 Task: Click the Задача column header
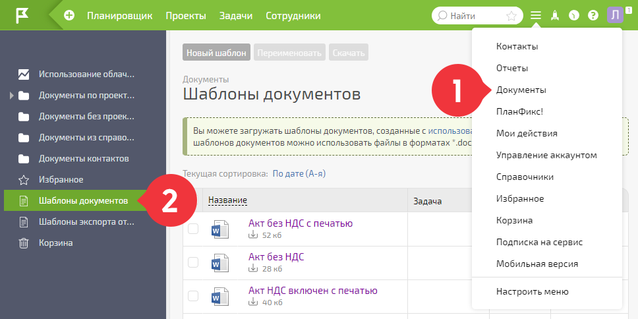[x=427, y=200]
